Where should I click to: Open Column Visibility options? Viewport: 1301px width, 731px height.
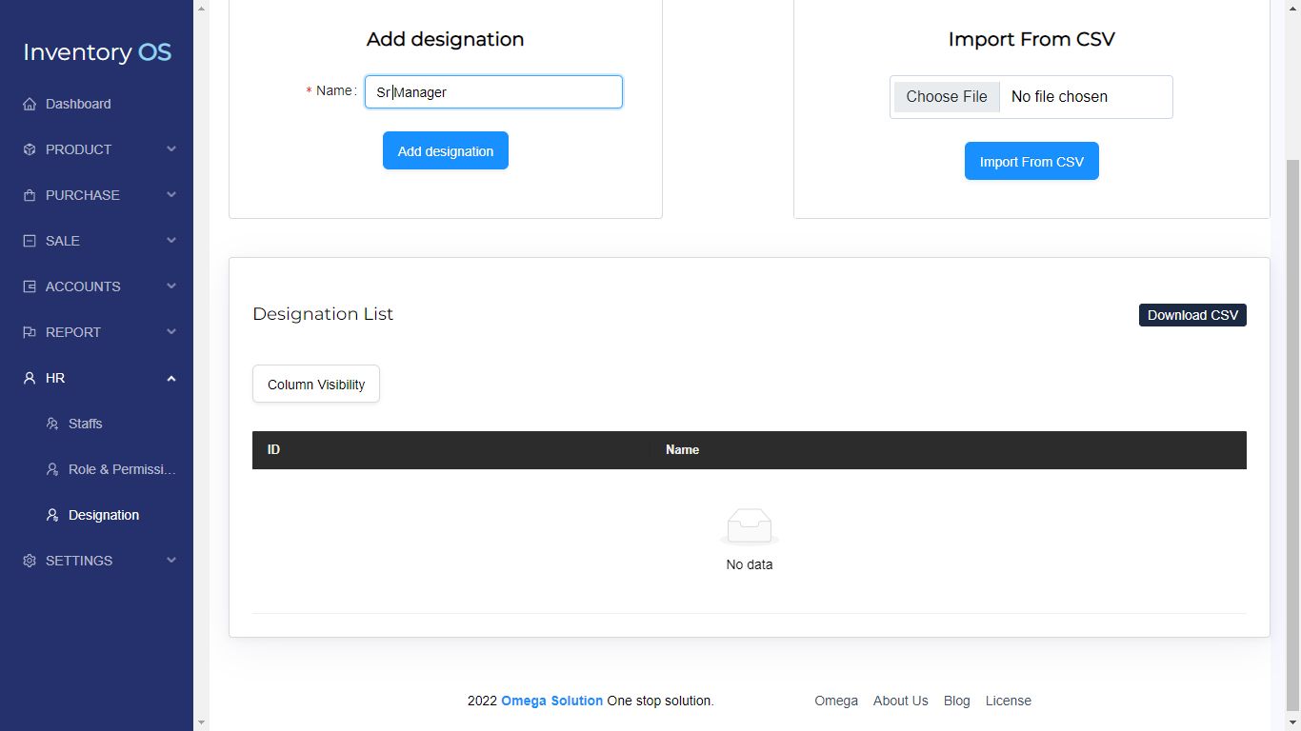click(316, 385)
